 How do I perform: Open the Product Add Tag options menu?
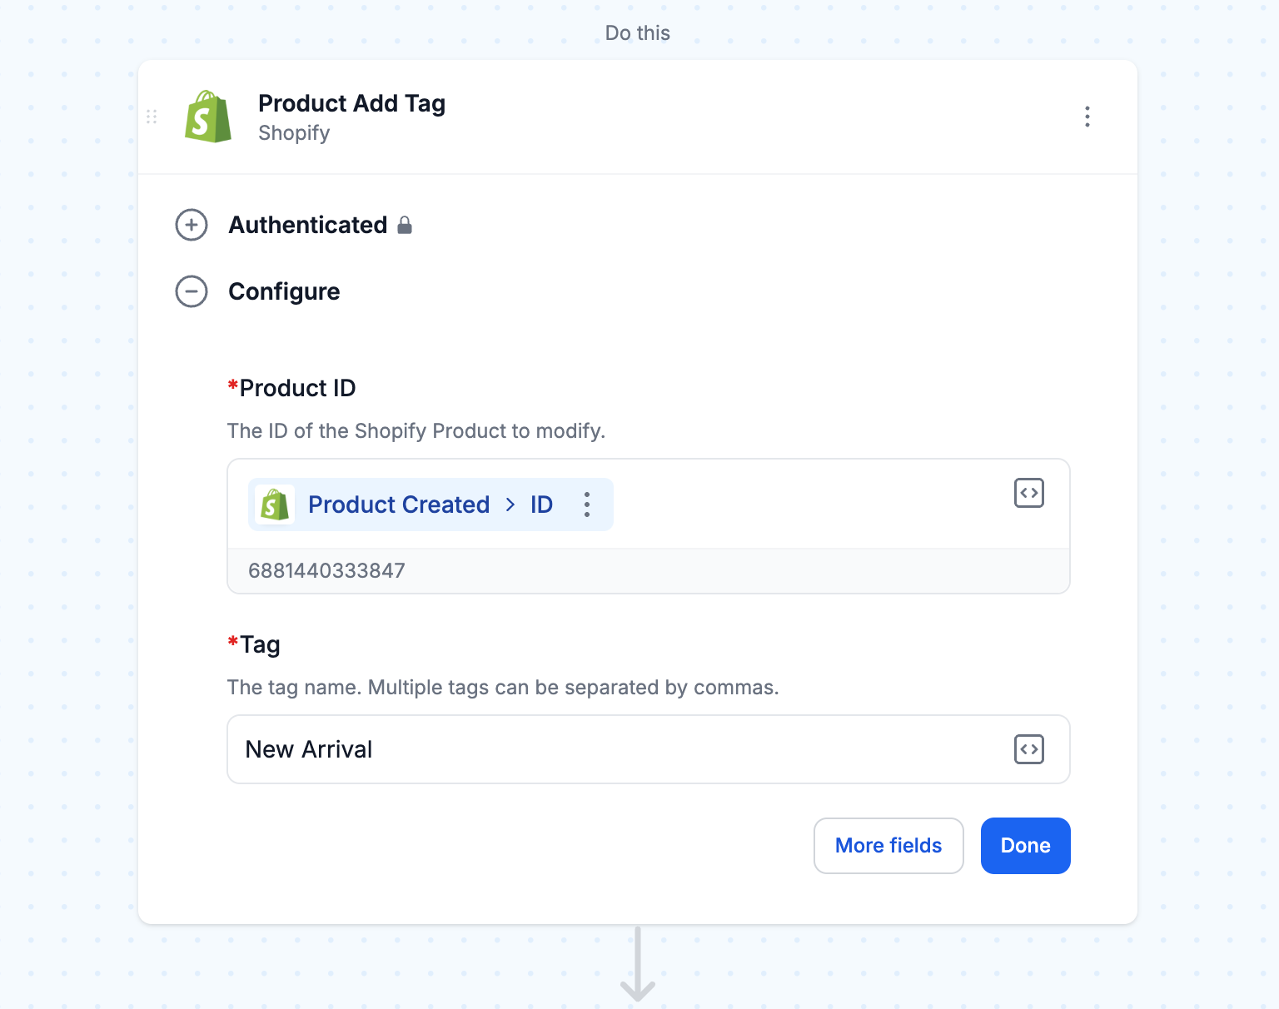click(x=1087, y=117)
